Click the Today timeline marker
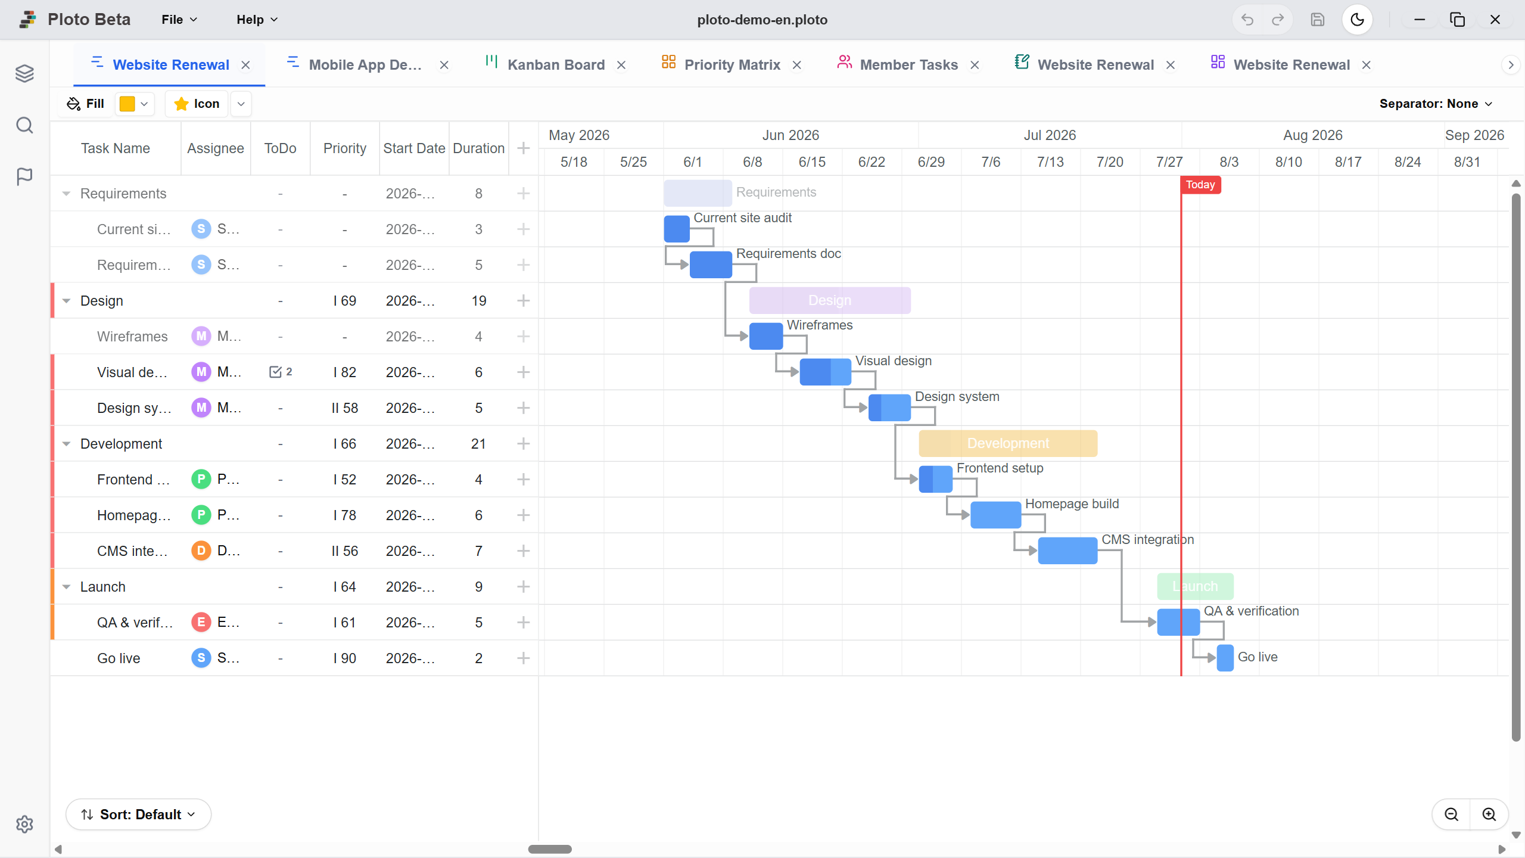 (1200, 185)
